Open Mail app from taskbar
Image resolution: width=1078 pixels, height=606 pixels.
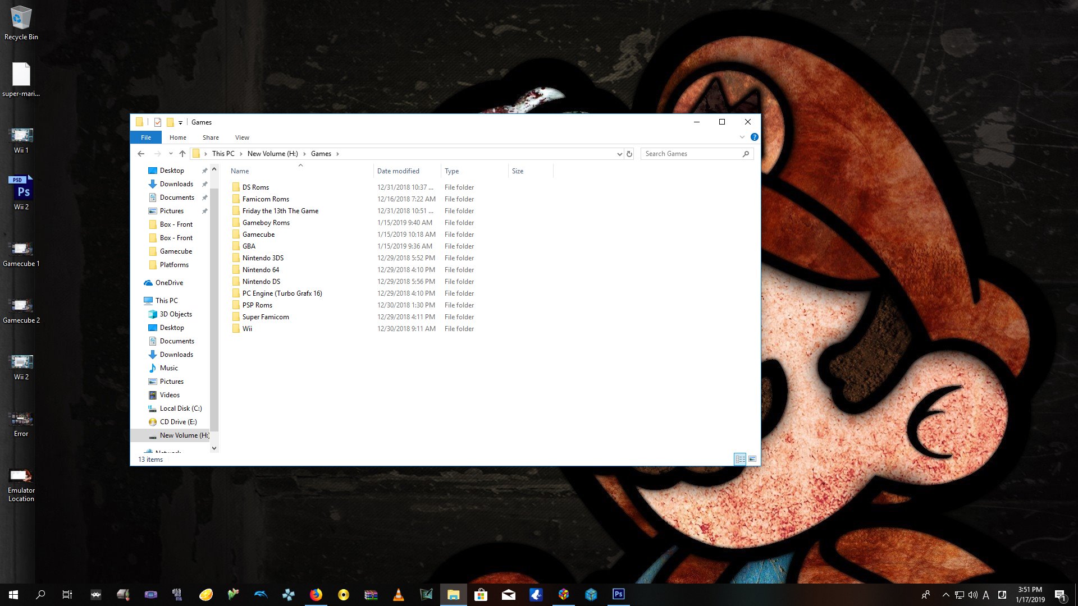point(509,595)
